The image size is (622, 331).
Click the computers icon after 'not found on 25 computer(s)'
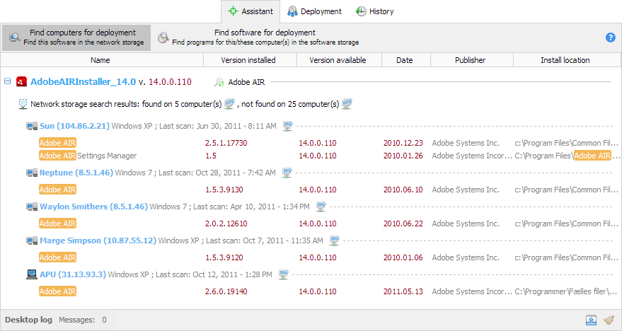point(347,104)
